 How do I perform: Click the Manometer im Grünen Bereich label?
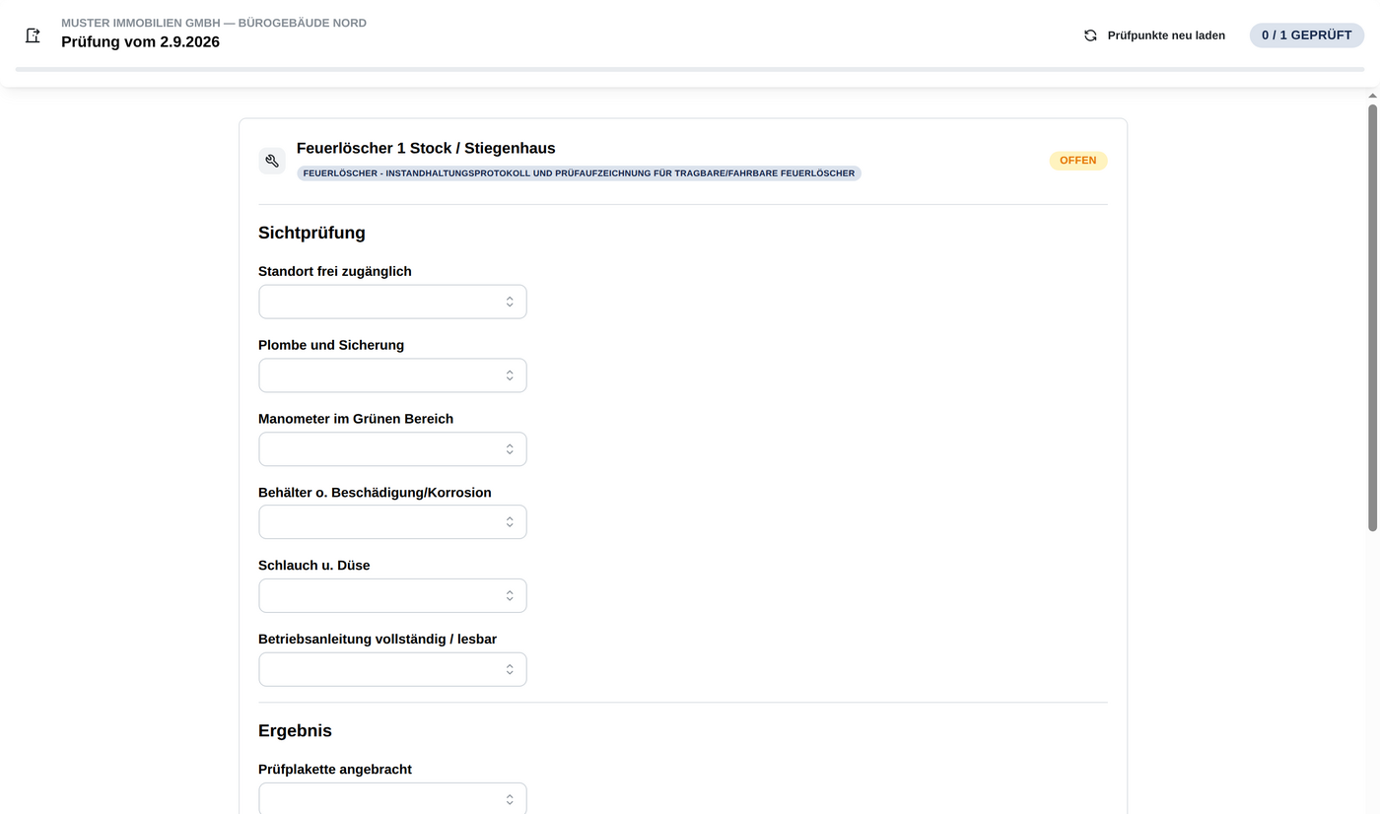356,419
